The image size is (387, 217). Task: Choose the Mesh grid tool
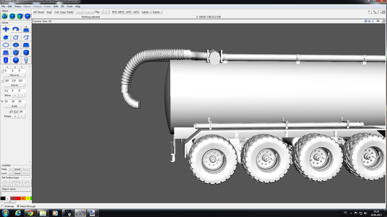point(6,53)
